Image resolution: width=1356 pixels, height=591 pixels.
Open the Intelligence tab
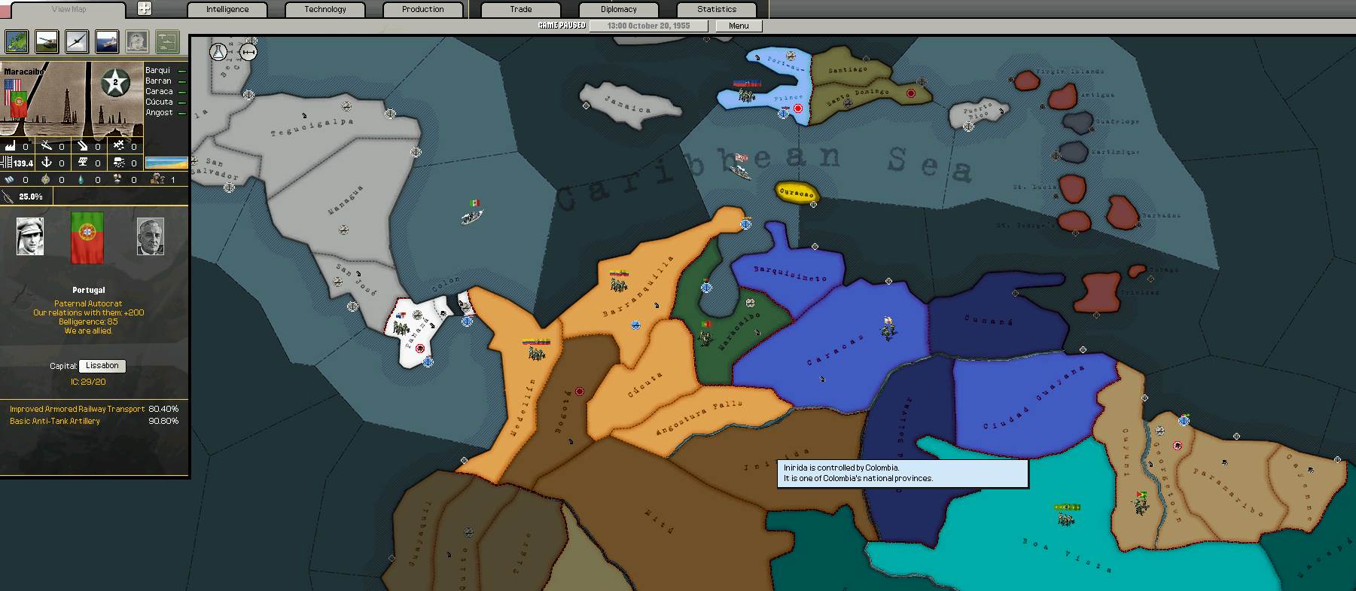coord(227,10)
